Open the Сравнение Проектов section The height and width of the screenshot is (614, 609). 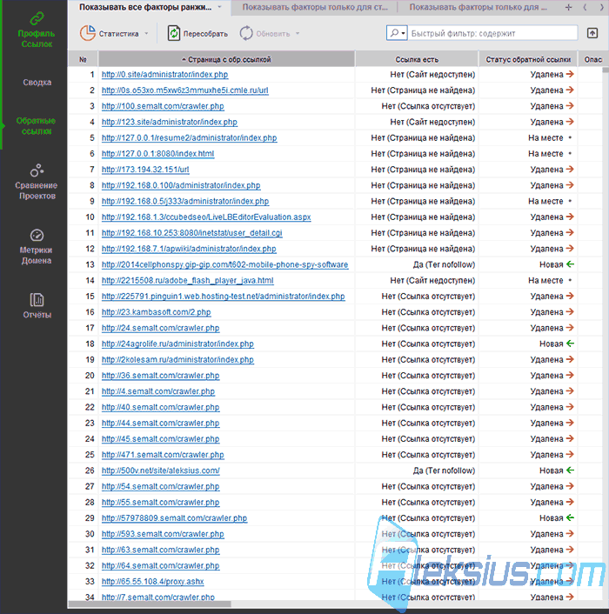click(37, 182)
